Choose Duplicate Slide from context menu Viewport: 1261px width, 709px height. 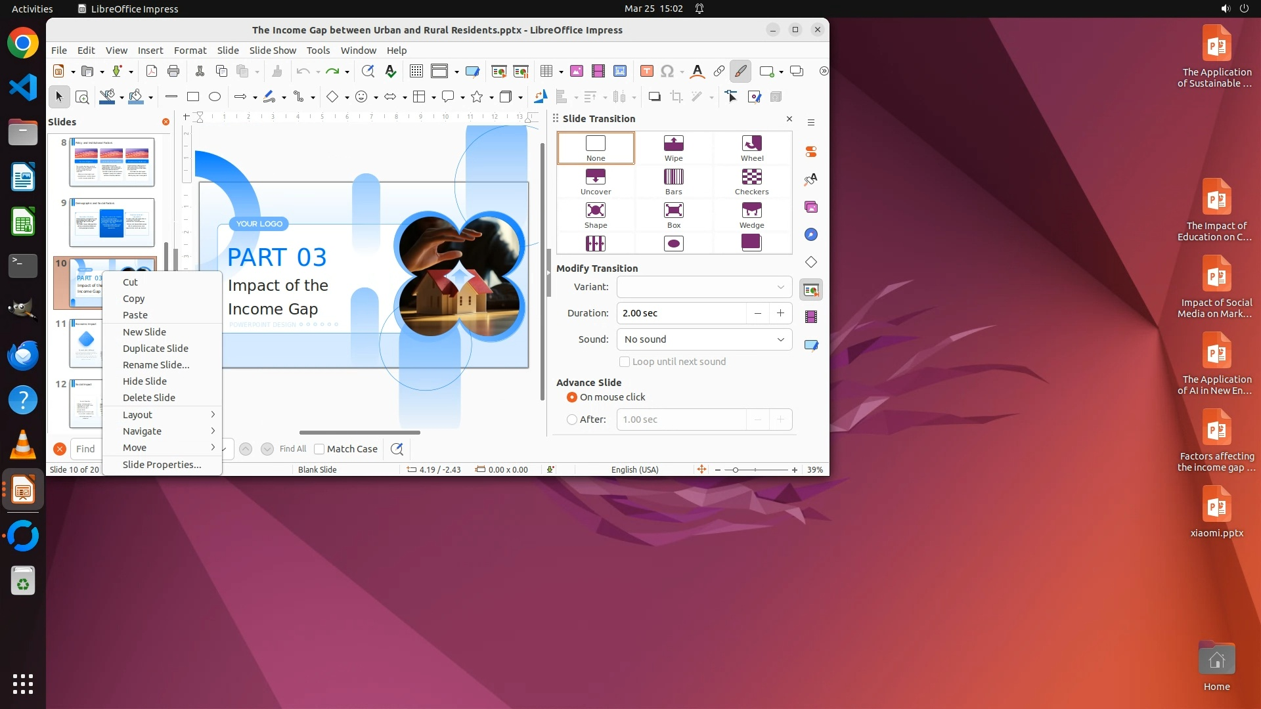pyautogui.click(x=156, y=349)
